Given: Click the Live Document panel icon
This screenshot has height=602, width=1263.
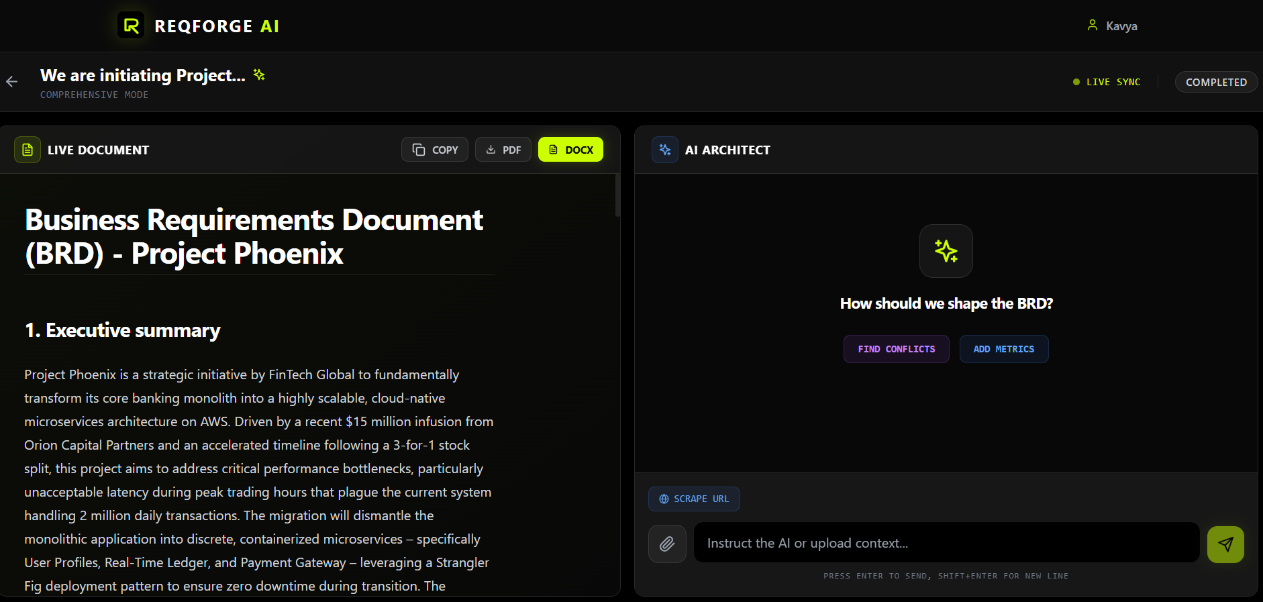Looking at the screenshot, I should point(28,150).
